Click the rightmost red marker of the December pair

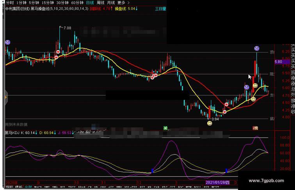tap(156, 75)
